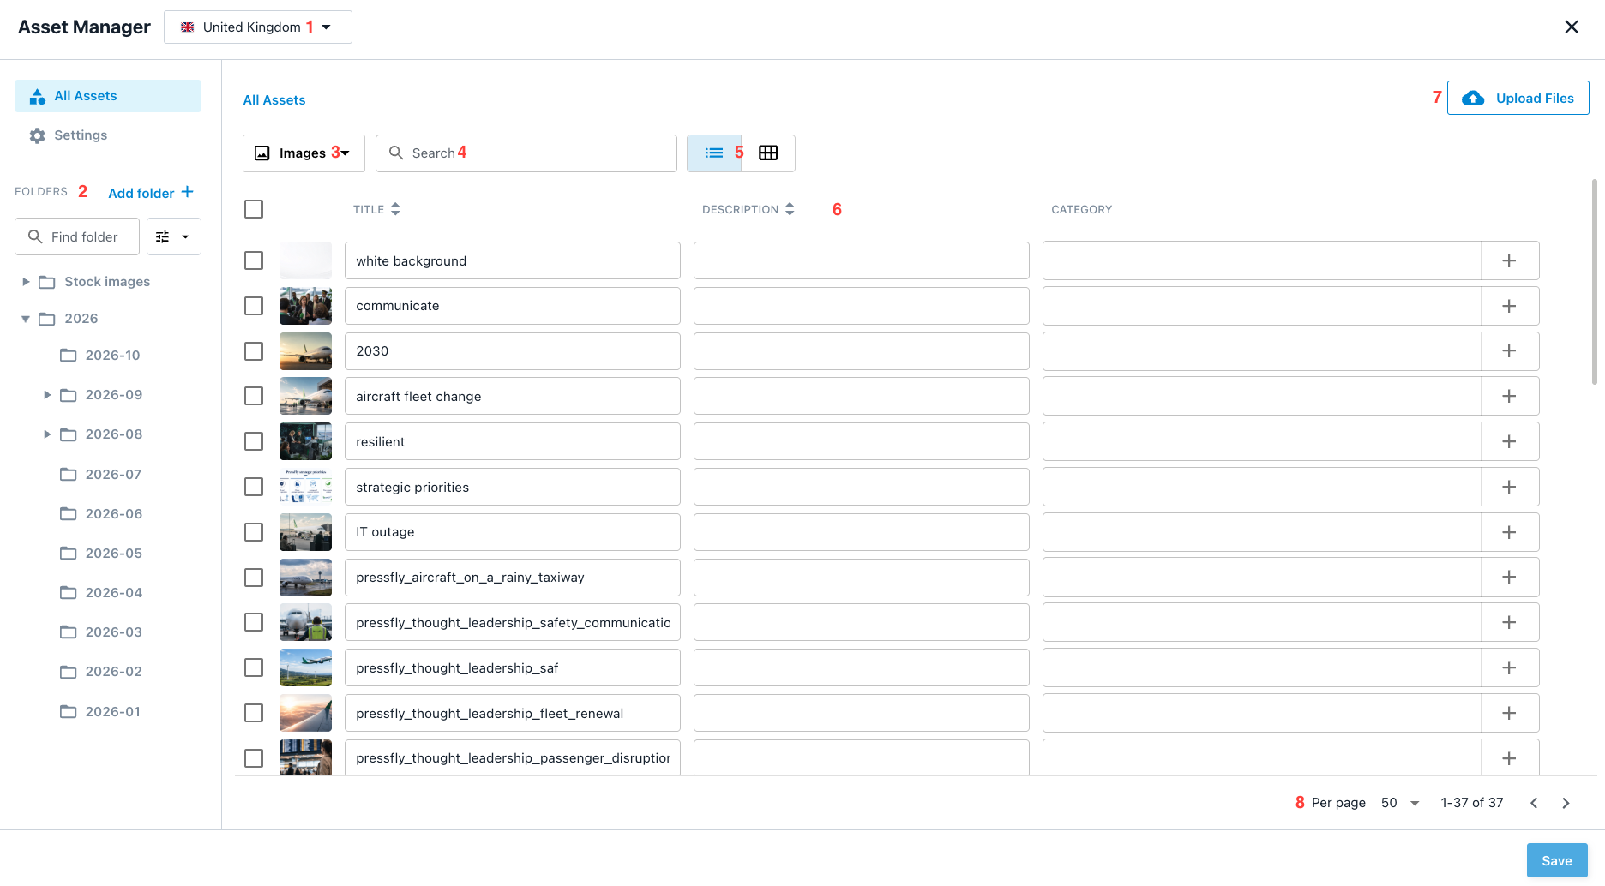This screenshot has height=886, width=1605.
Task: Check the white background row checkbox
Action: tap(254, 260)
